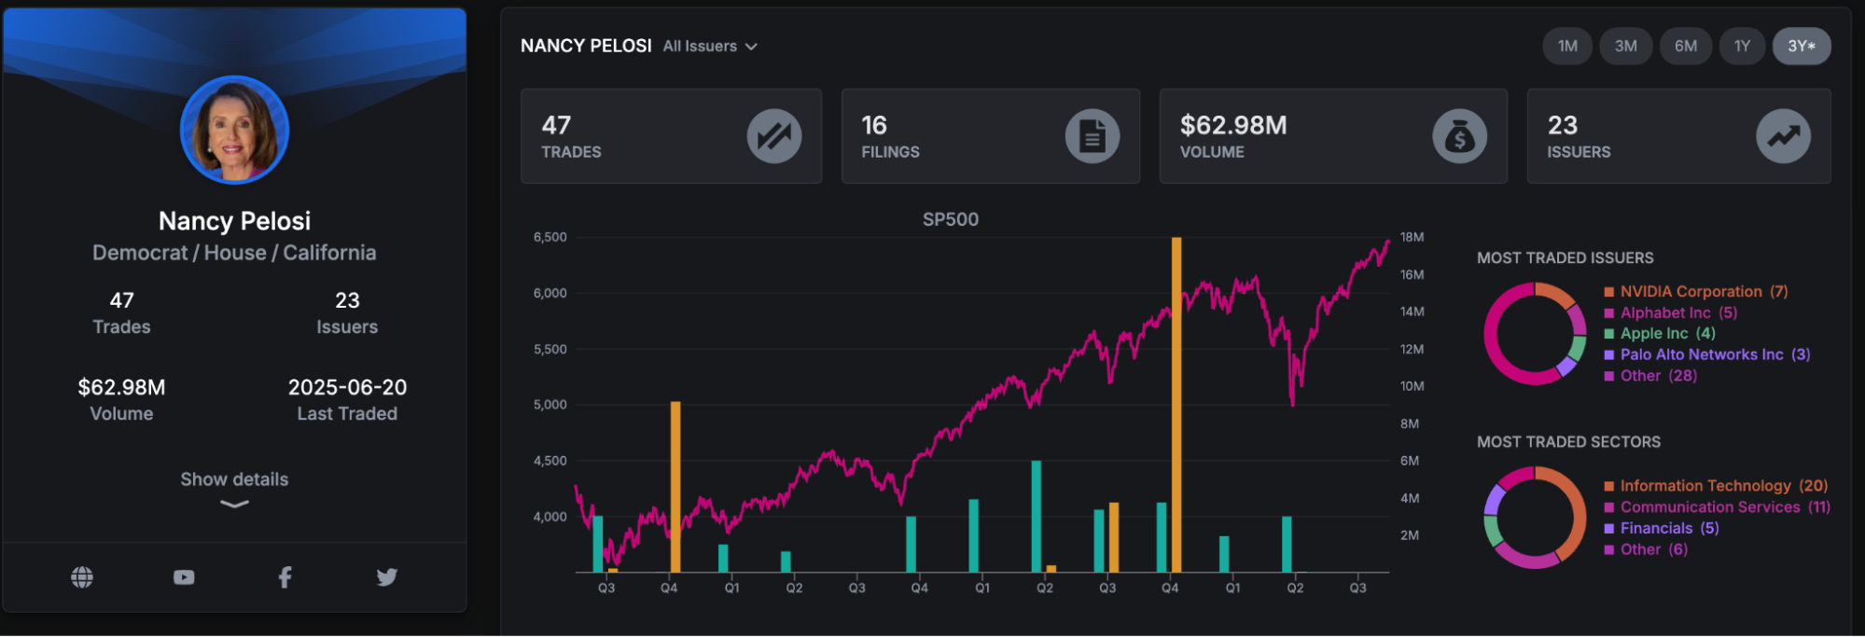Click the trending arrow icon in the Issuers card
This screenshot has height=637, width=1865.
pyautogui.click(x=1783, y=136)
